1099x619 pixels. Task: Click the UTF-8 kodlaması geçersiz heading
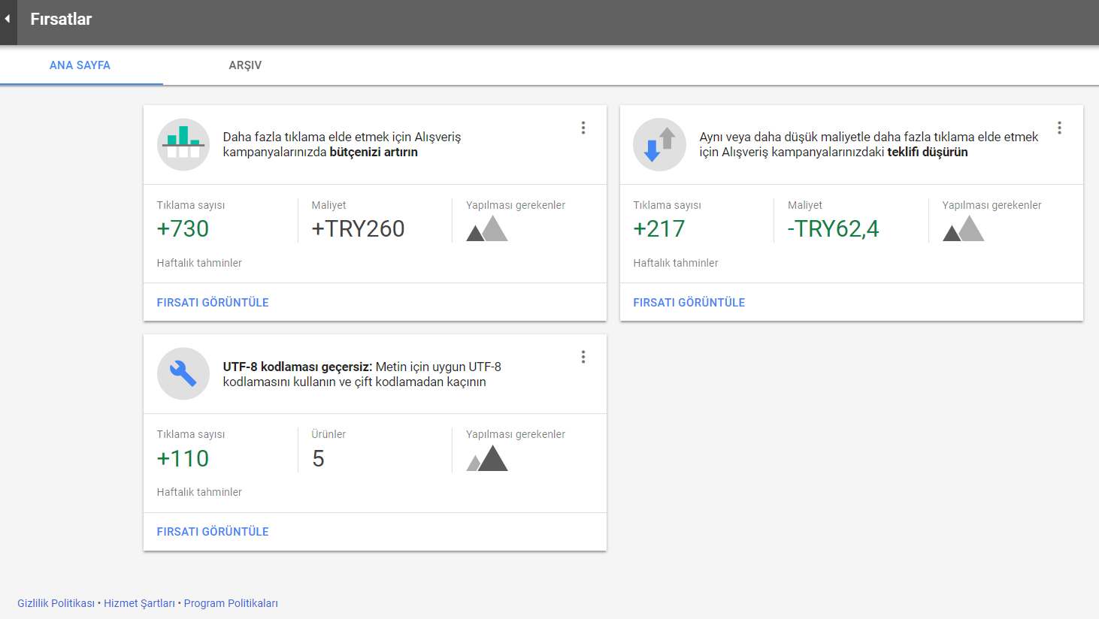pos(297,367)
